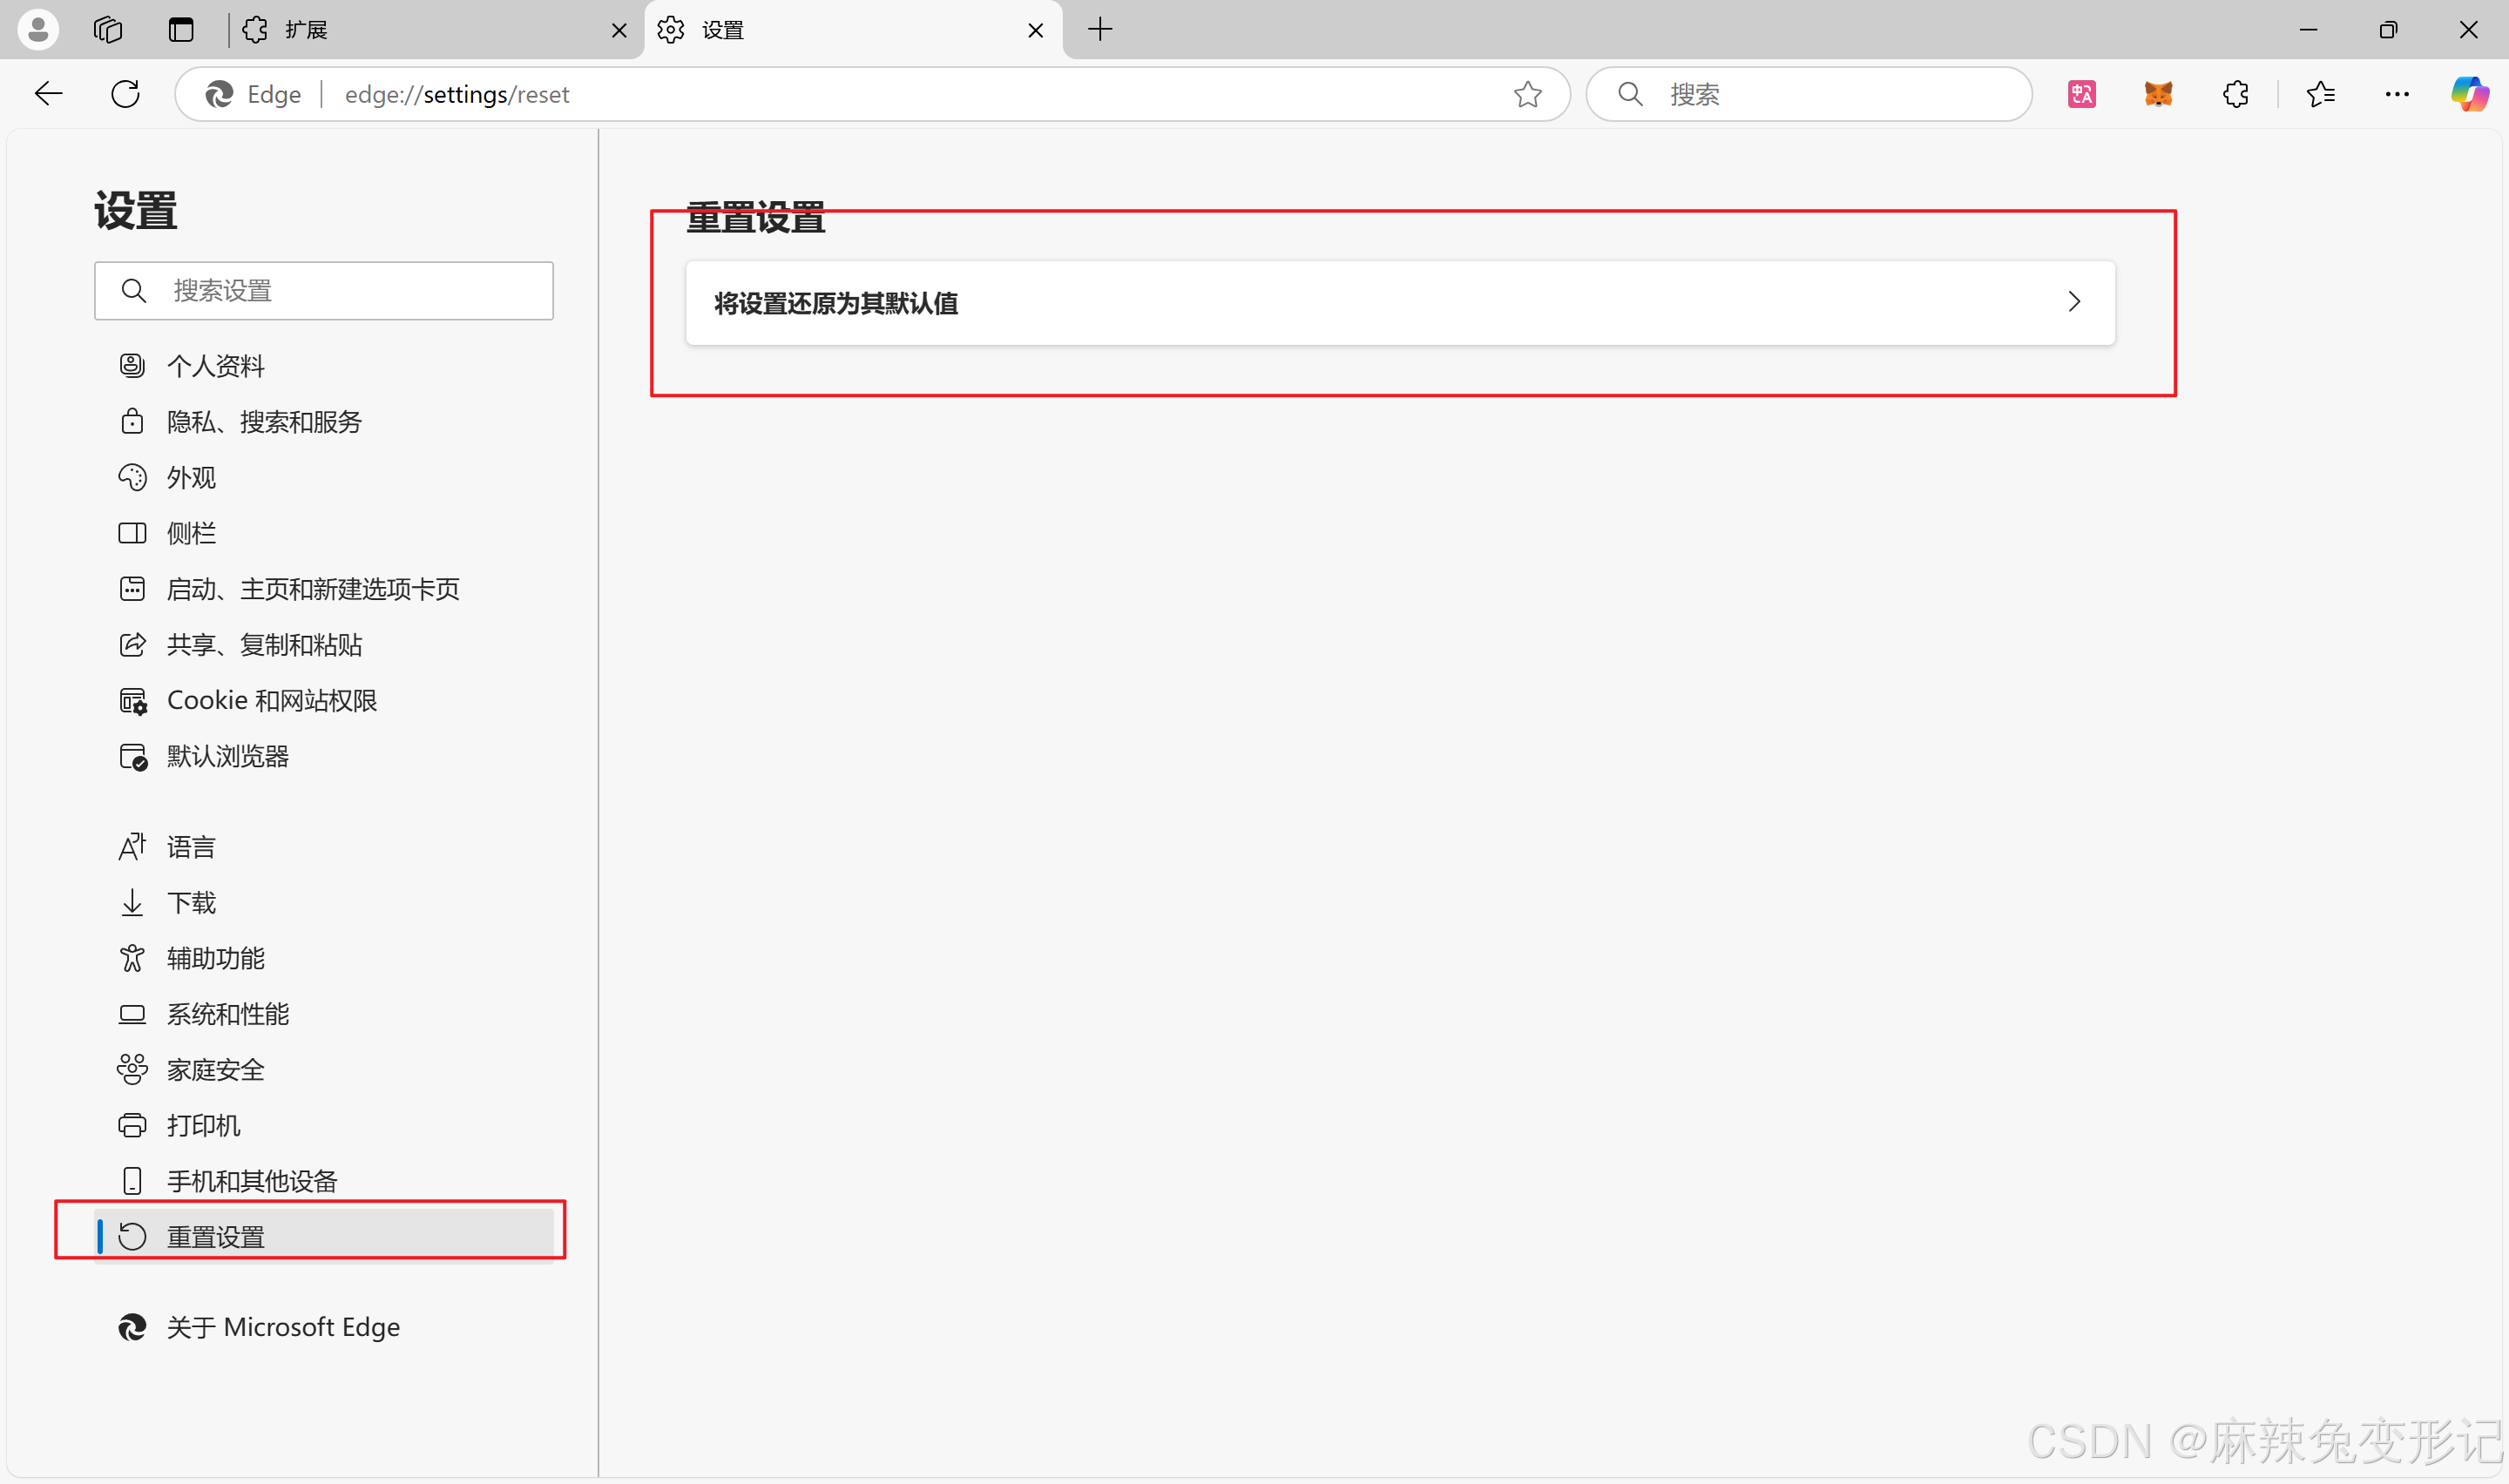Open the workspaces icon near the profile
The image size is (2509, 1484).
[x=108, y=30]
